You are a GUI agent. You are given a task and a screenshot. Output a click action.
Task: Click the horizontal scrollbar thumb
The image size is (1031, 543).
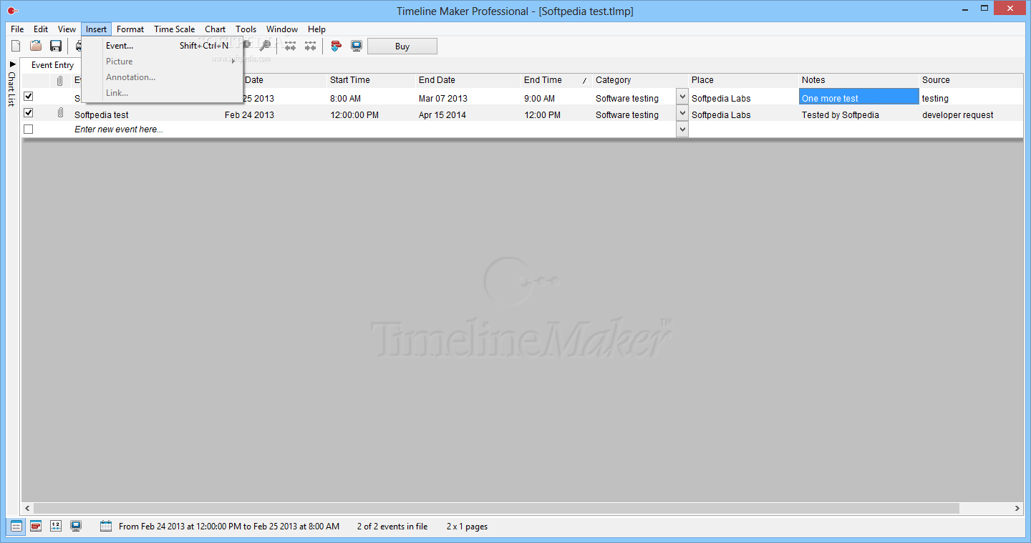(x=496, y=508)
